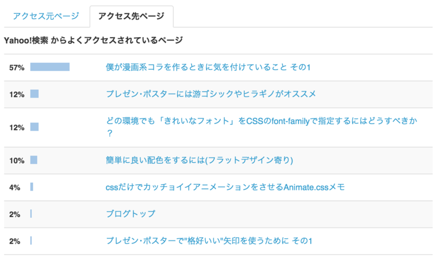Click the 4% blue percentage bar
Image resolution: width=443 pixels, height=257 pixels.
point(32,188)
